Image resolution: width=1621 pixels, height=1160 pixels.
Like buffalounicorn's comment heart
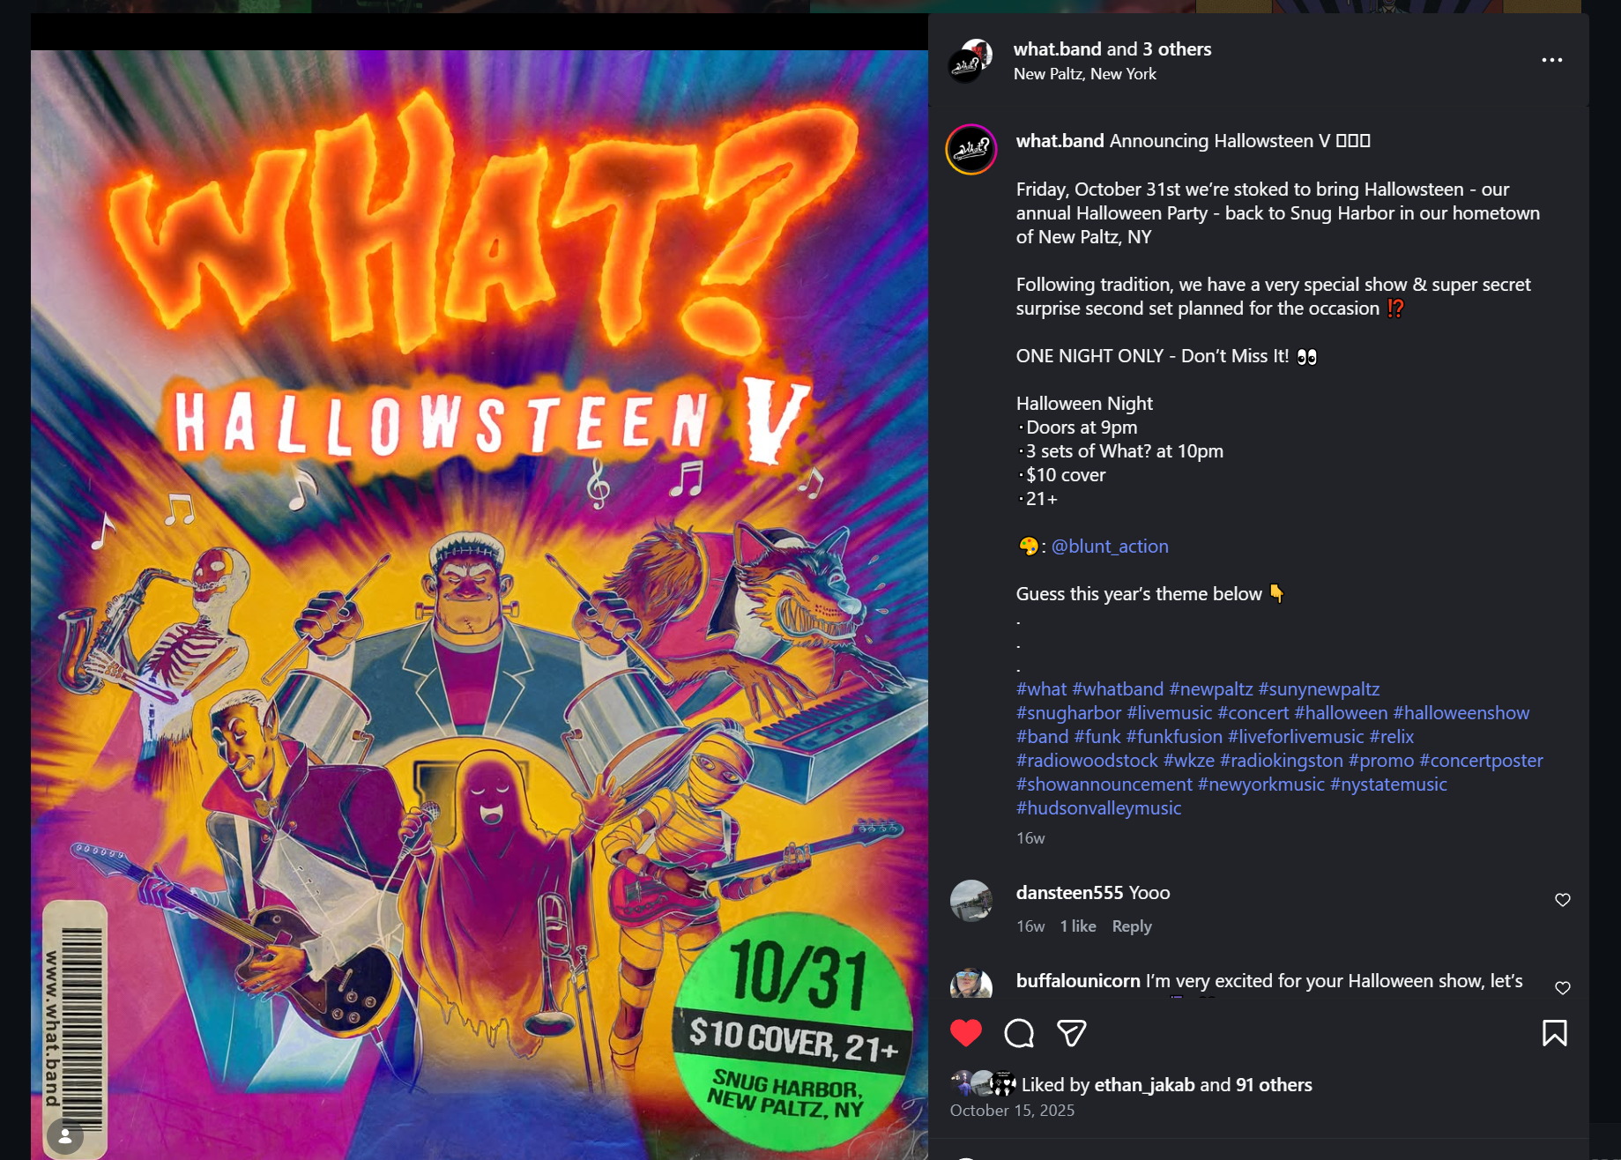pyautogui.click(x=1563, y=988)
